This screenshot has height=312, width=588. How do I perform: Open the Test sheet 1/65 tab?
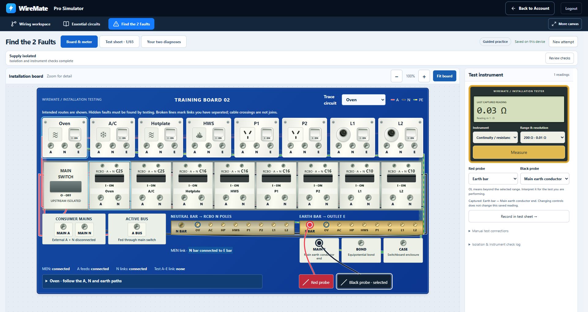point(119,42)
